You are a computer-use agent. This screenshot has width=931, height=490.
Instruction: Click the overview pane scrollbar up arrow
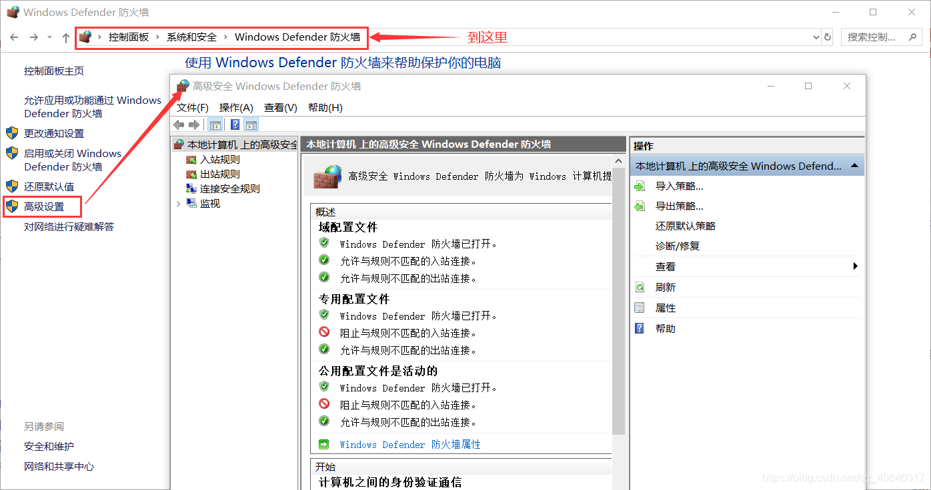point(618,162)
